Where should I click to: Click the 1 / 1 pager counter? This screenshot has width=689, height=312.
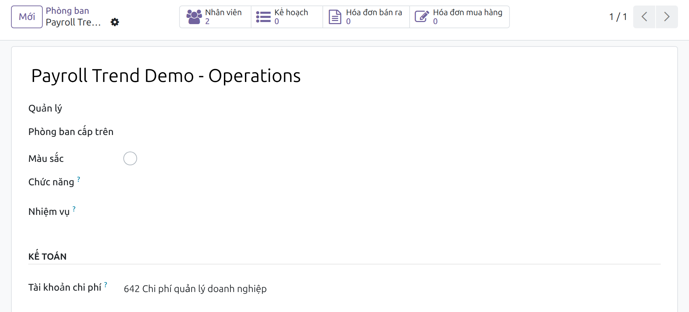pos(618,17)
